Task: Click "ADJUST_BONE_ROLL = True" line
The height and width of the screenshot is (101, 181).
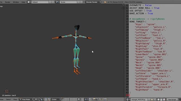Action: tap(144, 8)
